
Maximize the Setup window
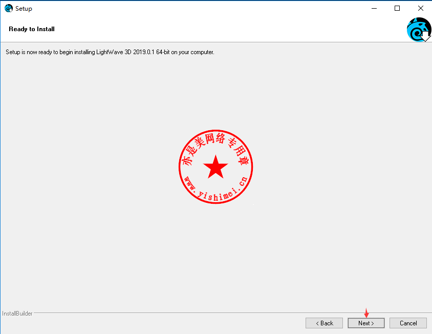click(397, 9)
